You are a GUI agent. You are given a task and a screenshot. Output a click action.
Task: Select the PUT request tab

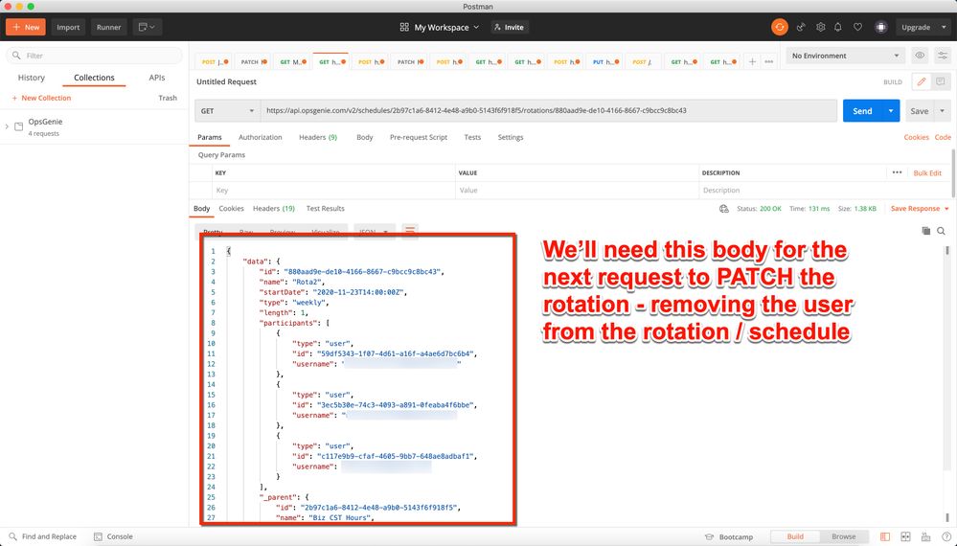[x=605, y=61]
